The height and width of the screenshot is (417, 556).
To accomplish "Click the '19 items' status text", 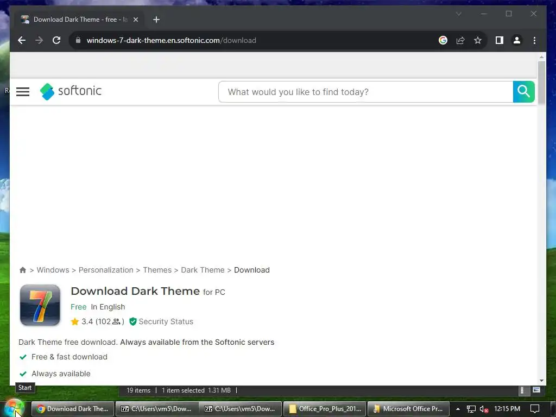I will [x=138, y=390].
